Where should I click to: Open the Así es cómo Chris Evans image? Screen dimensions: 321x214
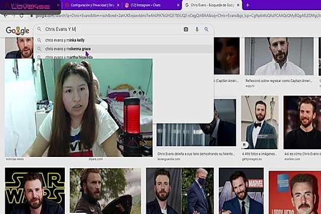coord(302,122)
